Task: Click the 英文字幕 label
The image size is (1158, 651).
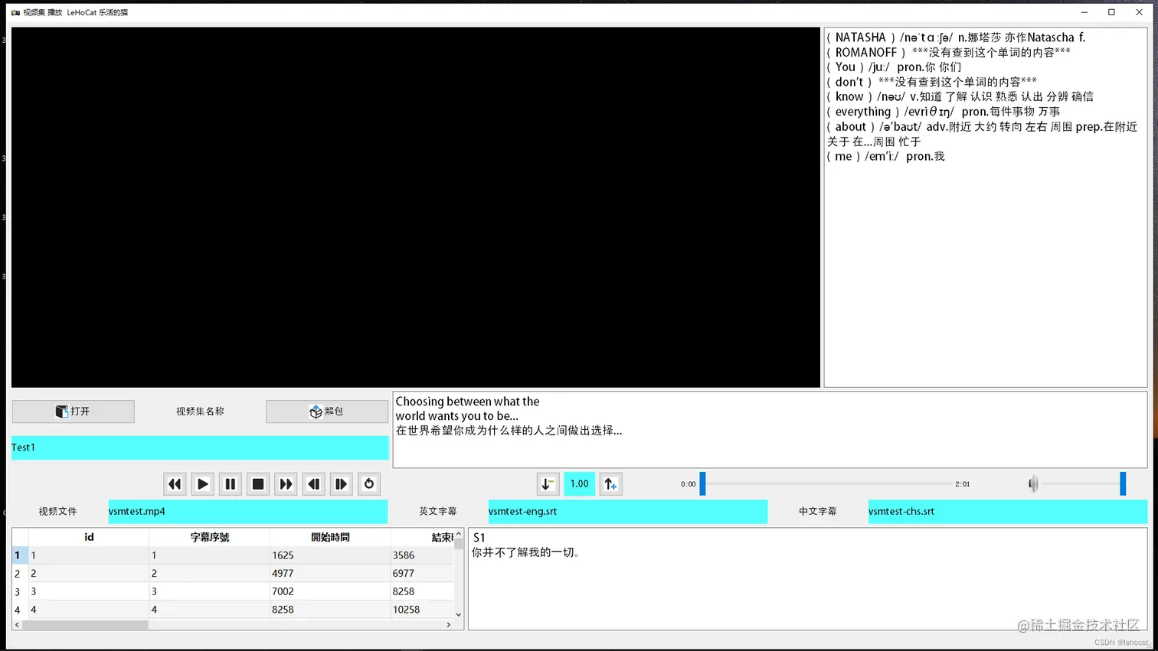Action: pyautogui.click(x=437, y=511)
